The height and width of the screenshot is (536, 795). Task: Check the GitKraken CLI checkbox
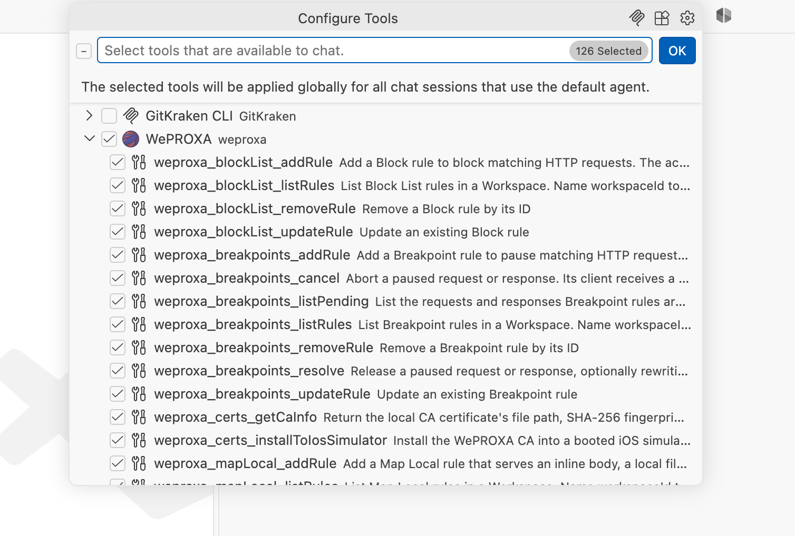109,115
